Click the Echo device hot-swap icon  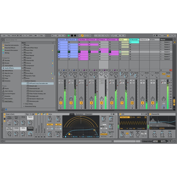(111, 114)
